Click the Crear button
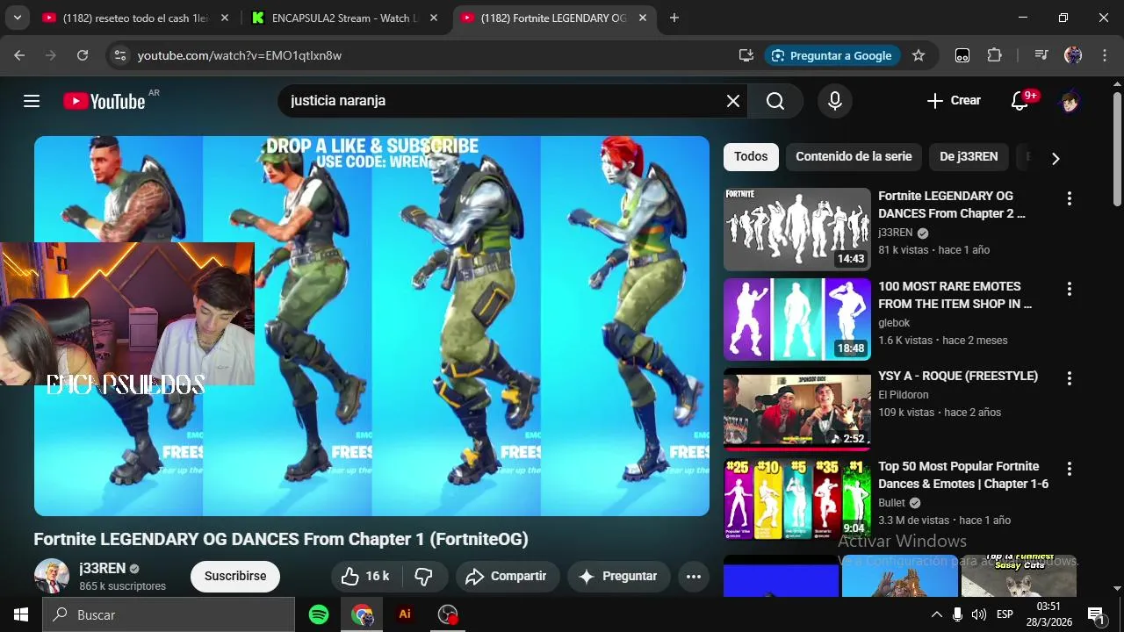The height and width of the screenshot is (632, 1124). pyautogui.click(x=954, y=101)
